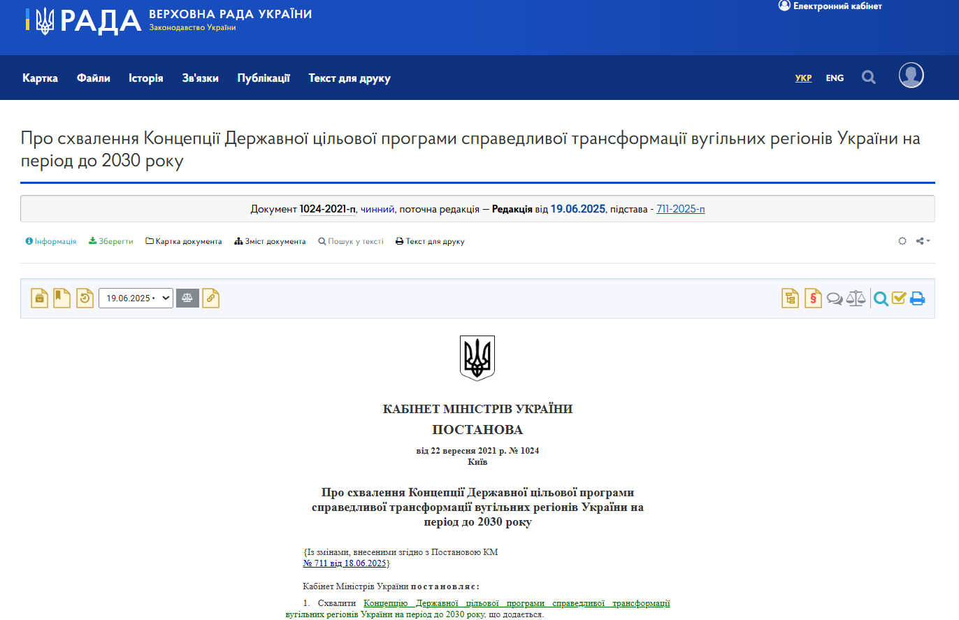Open the share dropdown icon
Image resolution: width=959 pixels, height=620 pixels.
923,241
